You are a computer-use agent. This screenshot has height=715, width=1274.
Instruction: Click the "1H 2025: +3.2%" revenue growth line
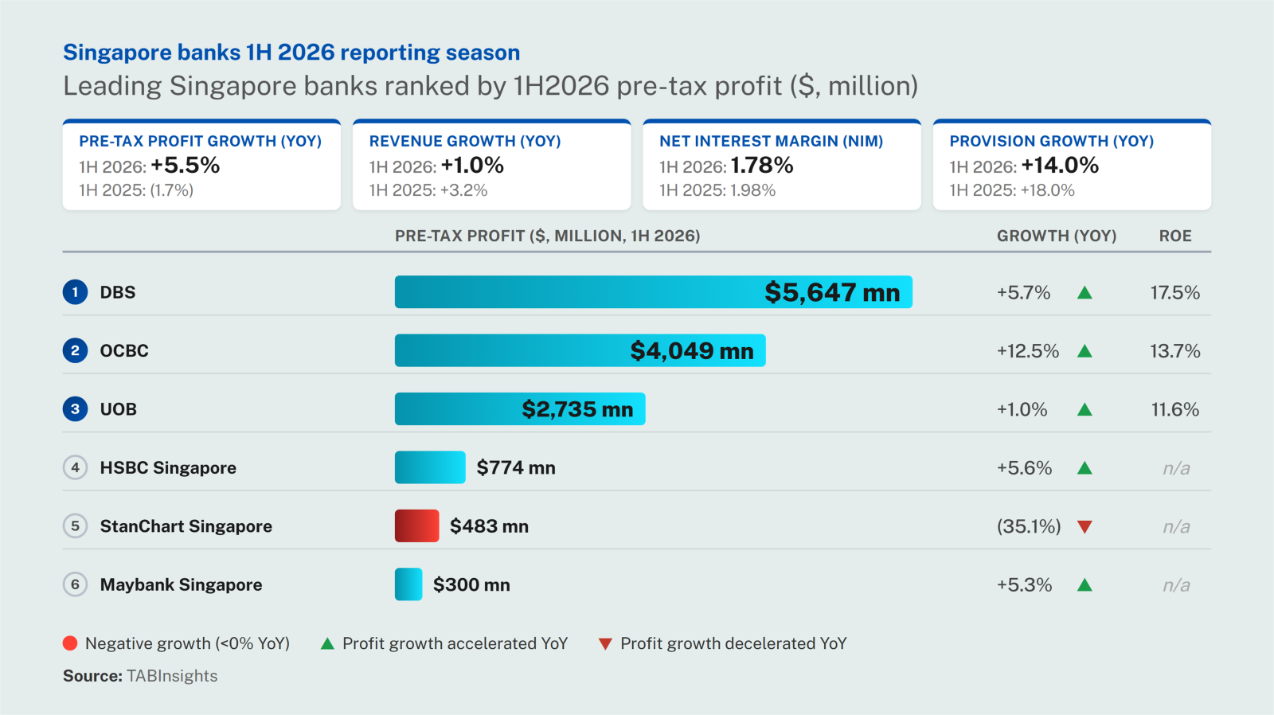pos(428,190)
